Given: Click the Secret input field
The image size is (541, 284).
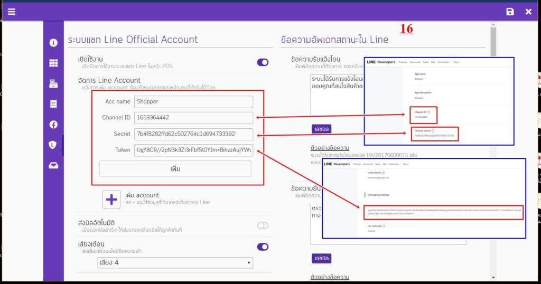Looking at the screenshot, I should pyautogui.click(x=193, y=134).
